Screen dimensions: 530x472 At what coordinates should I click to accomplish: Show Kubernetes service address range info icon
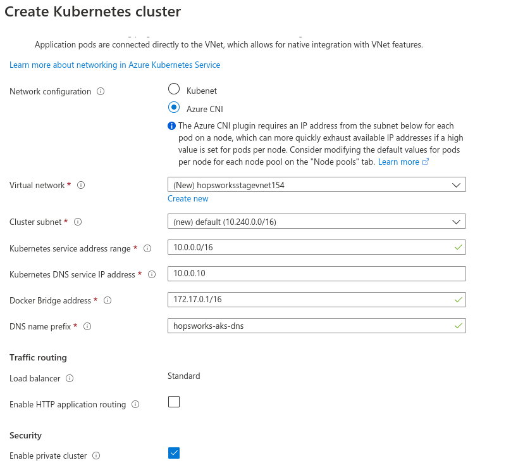pyautogui.click(x=147, y=248)
